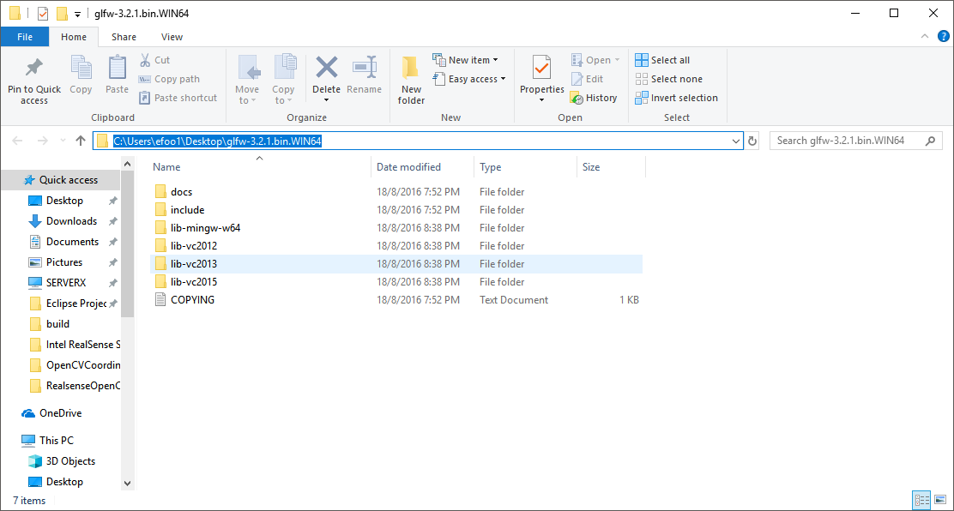Open the File menu
Viewport: 954px width, 511px height.
[x=25, y=37]
